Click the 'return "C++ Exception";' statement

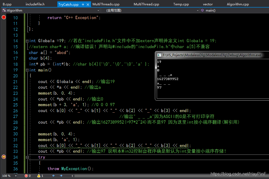(74, 17)
